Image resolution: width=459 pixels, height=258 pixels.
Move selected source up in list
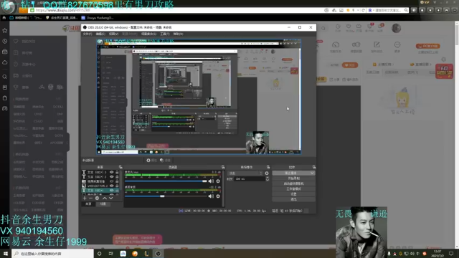[105, 198]
